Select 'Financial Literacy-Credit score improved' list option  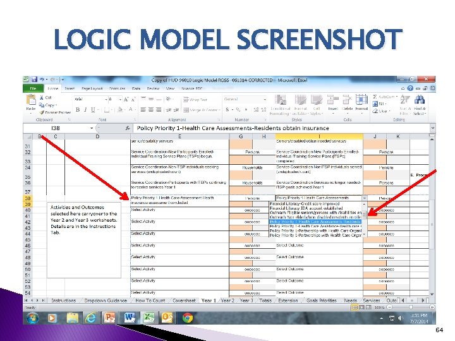pos(315,204)
